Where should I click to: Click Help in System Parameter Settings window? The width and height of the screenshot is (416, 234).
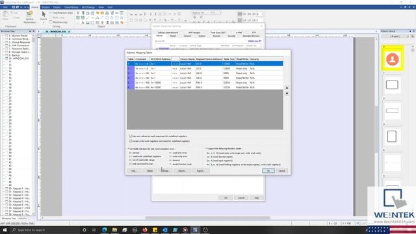257,198
